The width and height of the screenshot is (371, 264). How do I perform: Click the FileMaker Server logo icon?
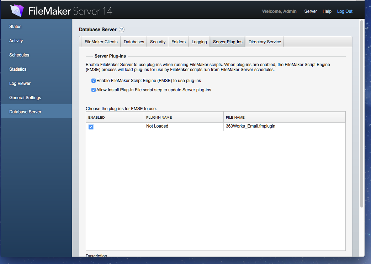(x=17, y=10)
